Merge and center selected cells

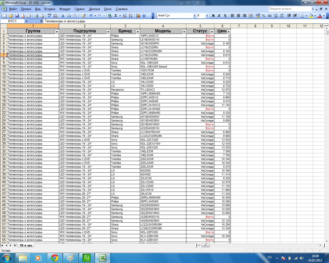coord(250,16)
